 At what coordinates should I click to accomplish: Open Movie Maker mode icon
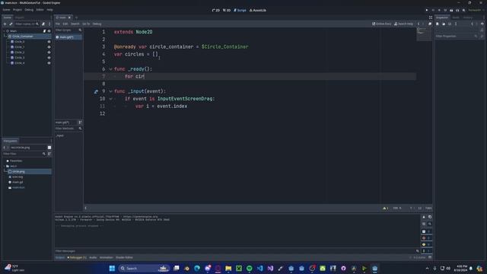tap(463, 10)
